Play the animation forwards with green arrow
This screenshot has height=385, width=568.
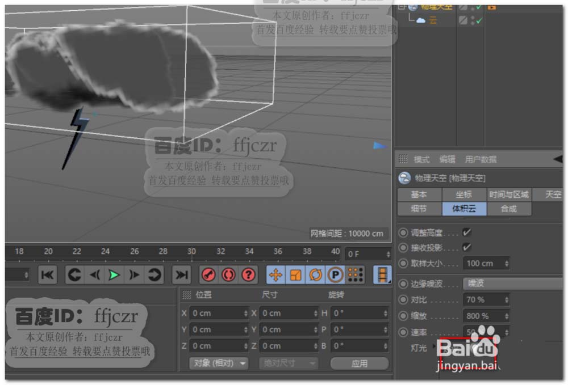[114, 275]
